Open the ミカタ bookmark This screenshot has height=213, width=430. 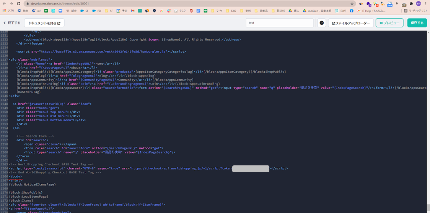pyautogui.click(x=340, y=11)
